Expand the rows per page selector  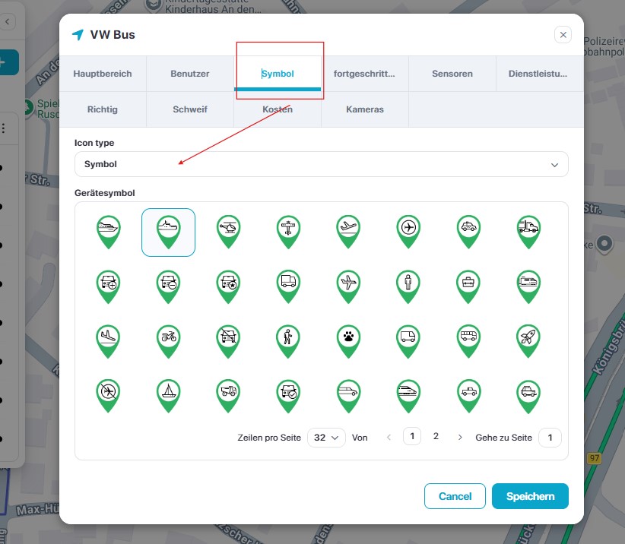coord(326,438)
